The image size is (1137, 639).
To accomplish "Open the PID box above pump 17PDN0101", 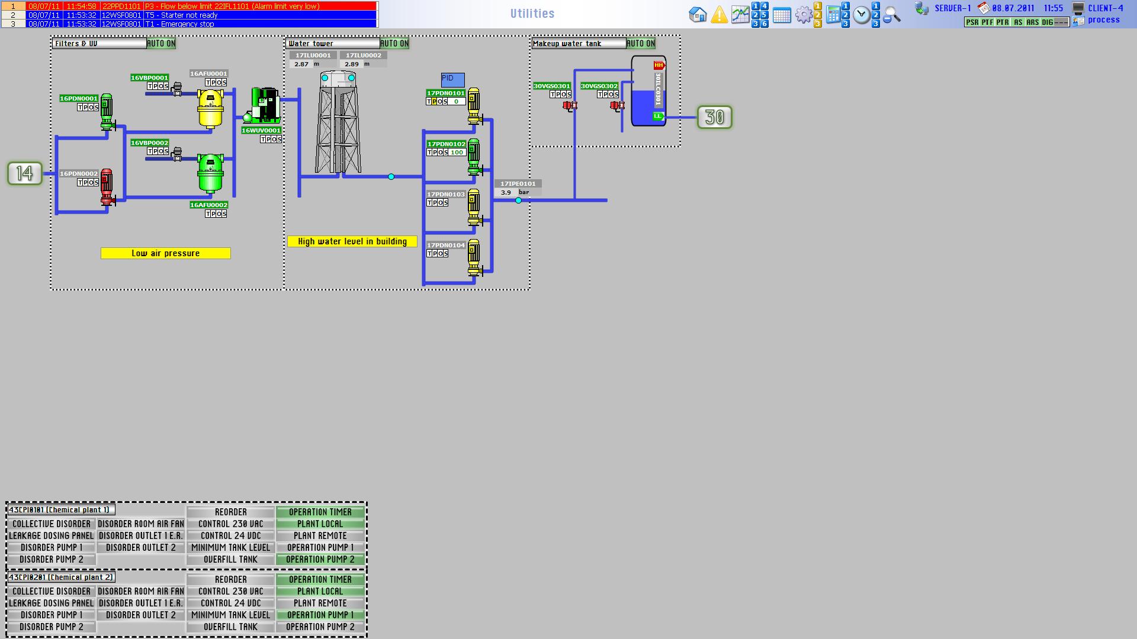I will [452, 79].
